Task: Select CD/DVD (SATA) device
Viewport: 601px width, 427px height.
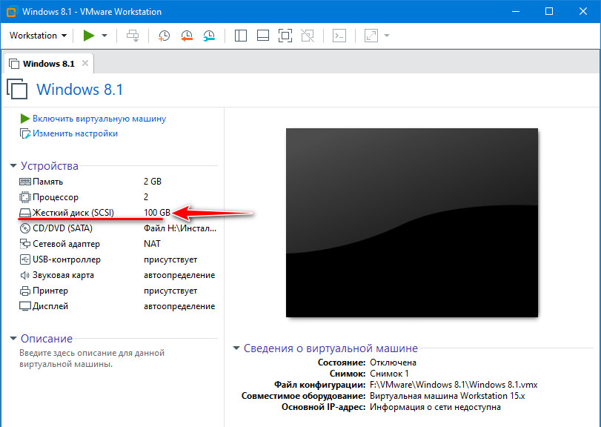Action: 118,228
